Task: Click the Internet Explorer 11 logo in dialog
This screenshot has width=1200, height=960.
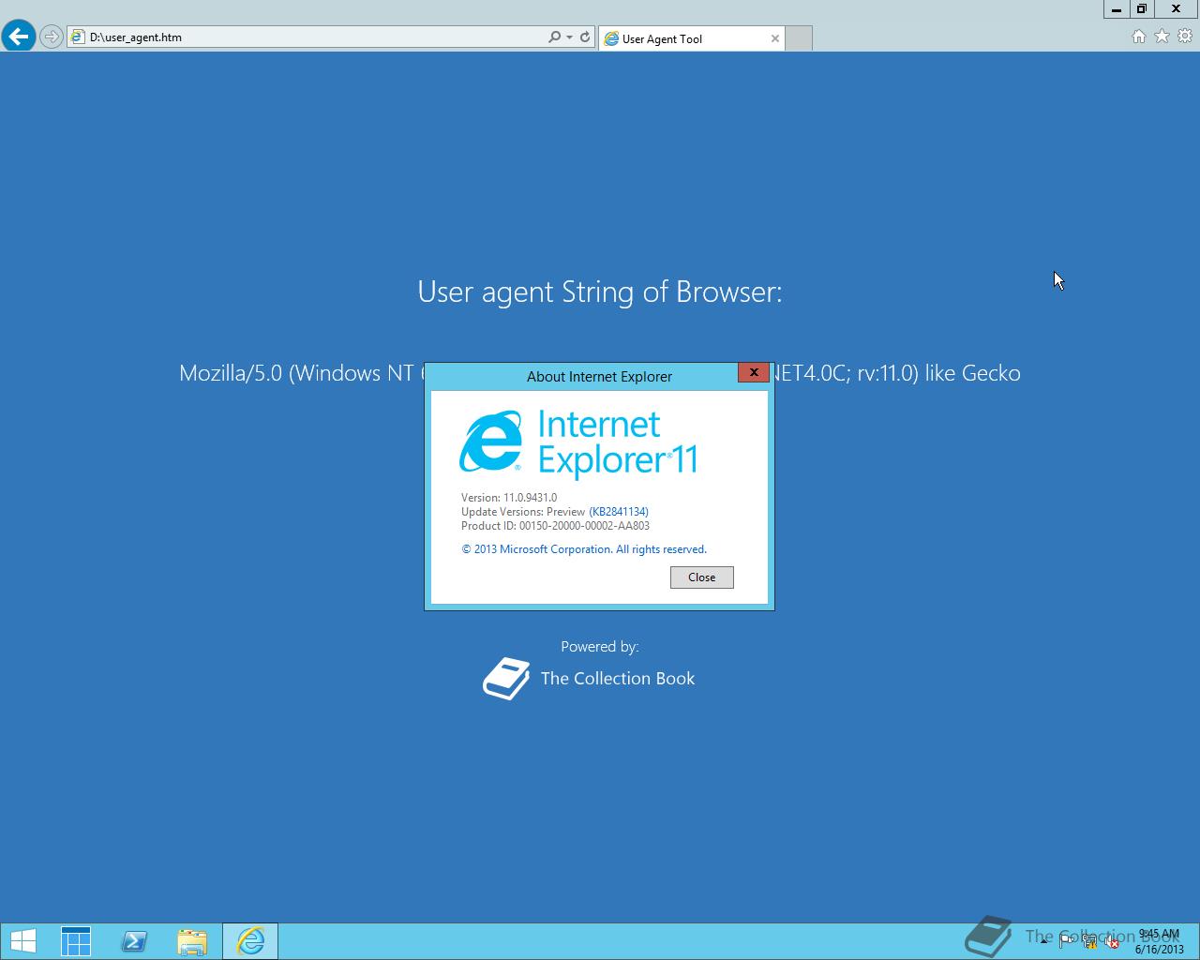Action: [578, 443]
